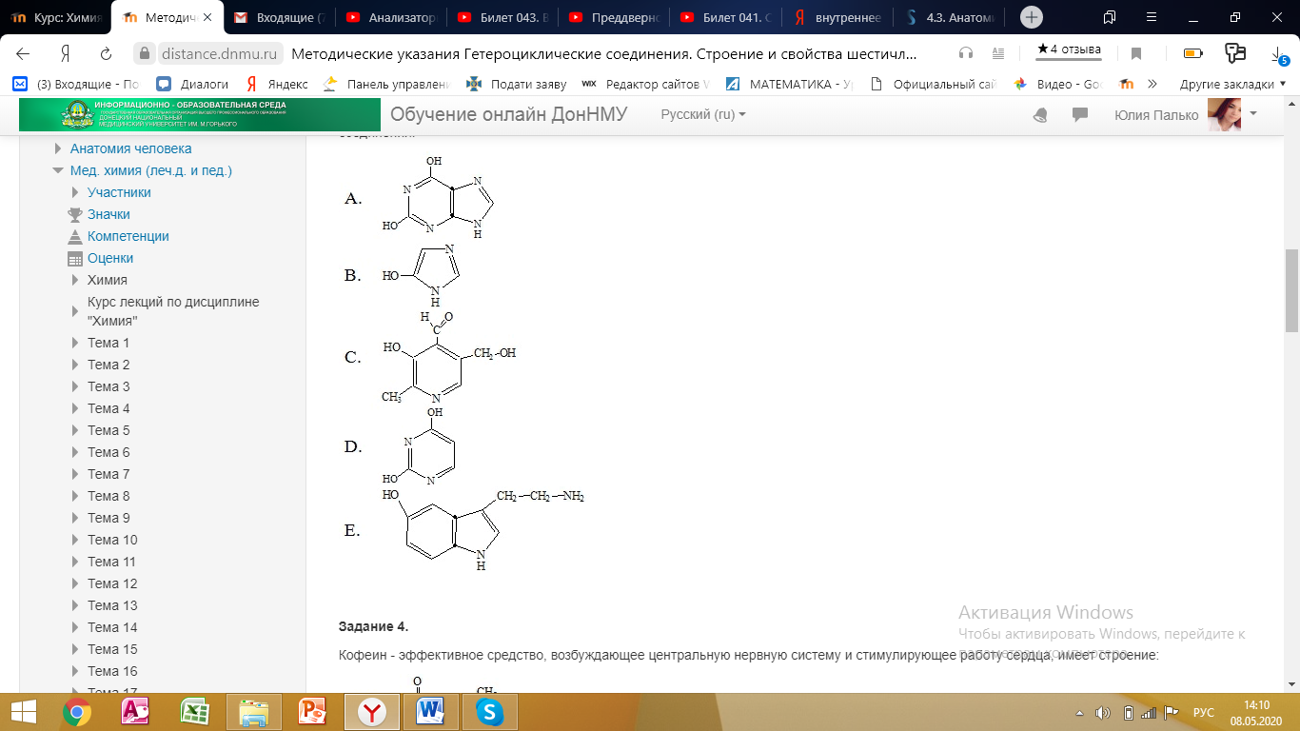Open Тема 12 in sidebar
This screenshot has height=731, width=1300.
(x=112, y=583)
